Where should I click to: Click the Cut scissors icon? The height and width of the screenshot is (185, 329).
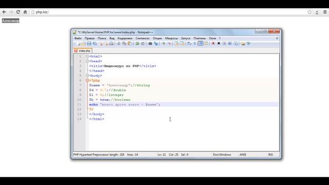(x=119, y=43)
